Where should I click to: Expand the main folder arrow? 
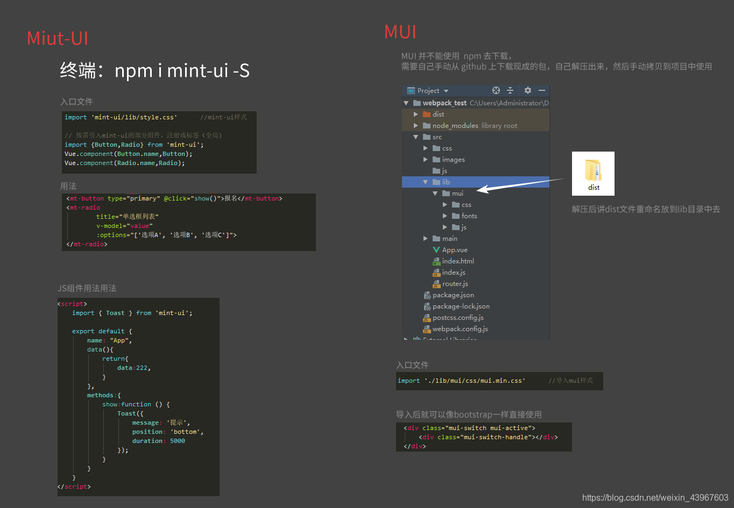[426, 238]
